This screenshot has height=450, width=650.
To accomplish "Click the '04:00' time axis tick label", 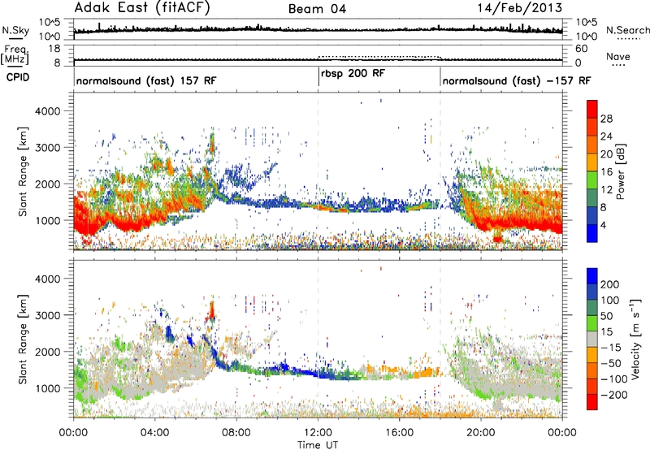I will pos(155,433).
